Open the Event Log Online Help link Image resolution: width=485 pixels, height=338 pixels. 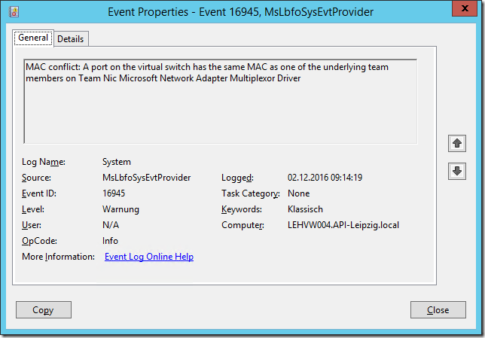[149, 257]
